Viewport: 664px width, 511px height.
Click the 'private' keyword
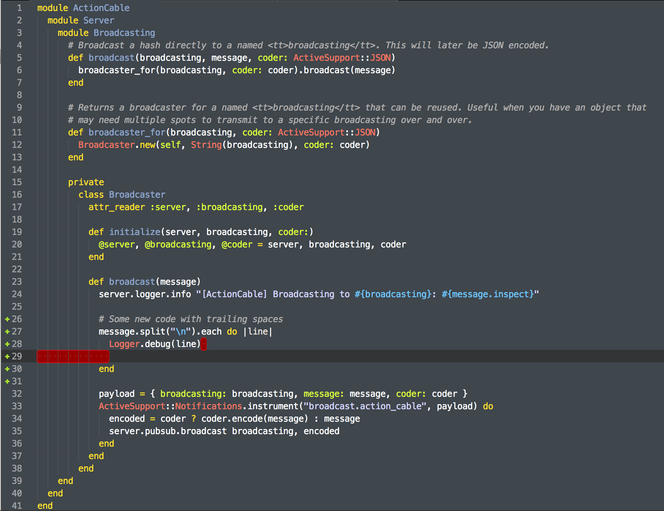[86, 182]
